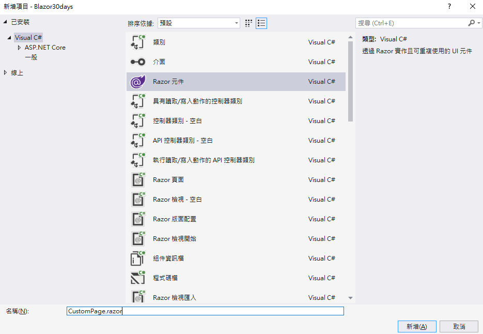Screen dimensions: 483x334
Task: Select the Razor 元件 template name
Action: point(168,82)
